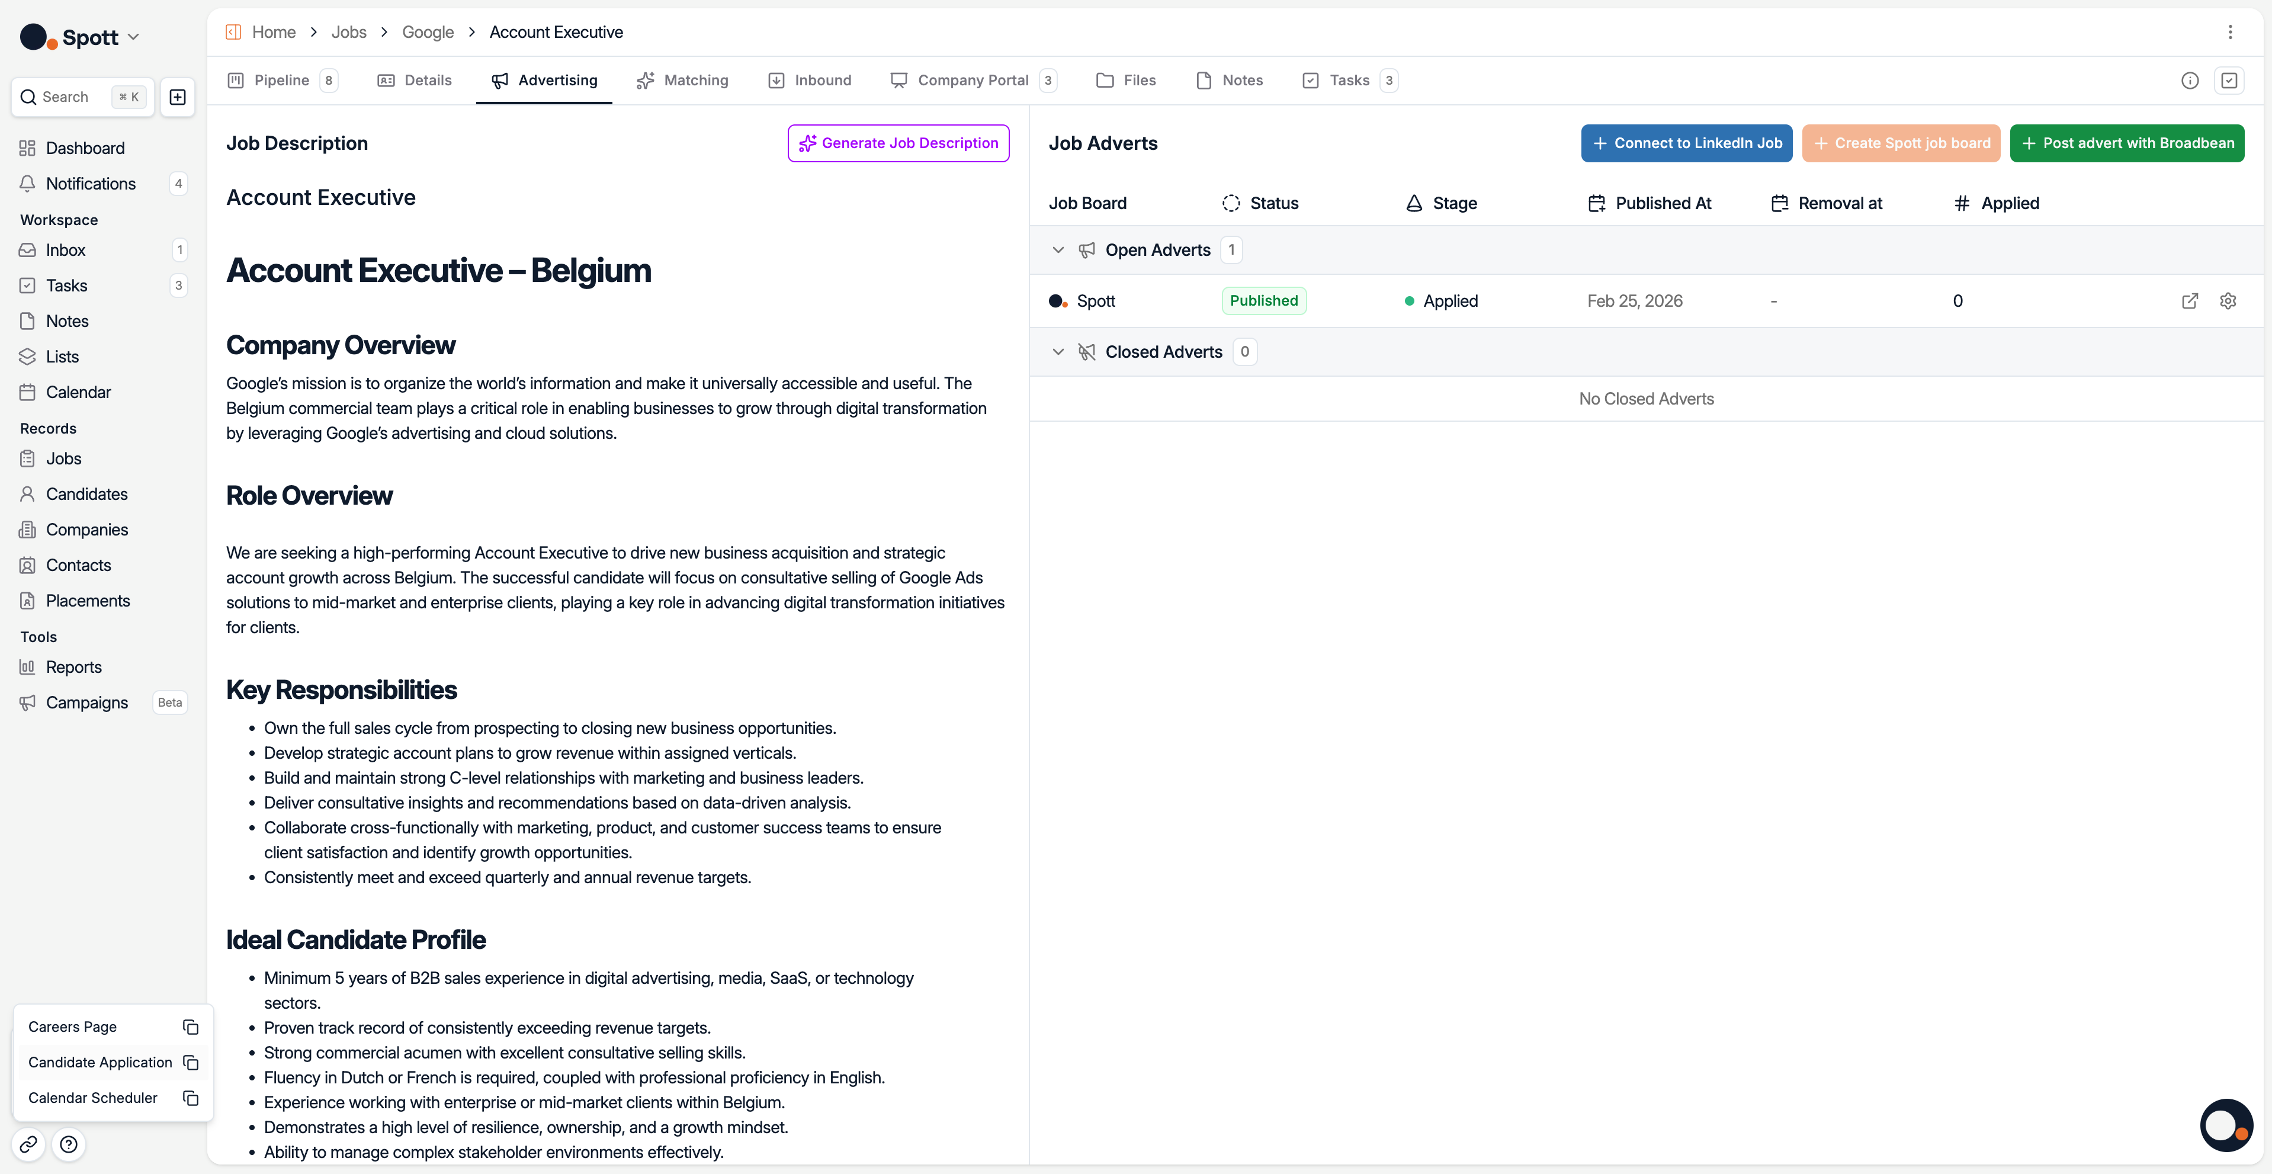Click Post advert with Broadbean
This screenshot has width=2272, height=1174.
click(2127, 144)
